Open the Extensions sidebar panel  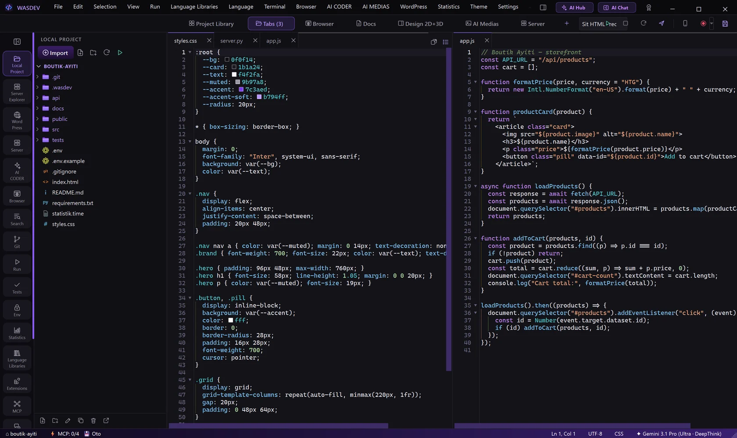17,384
